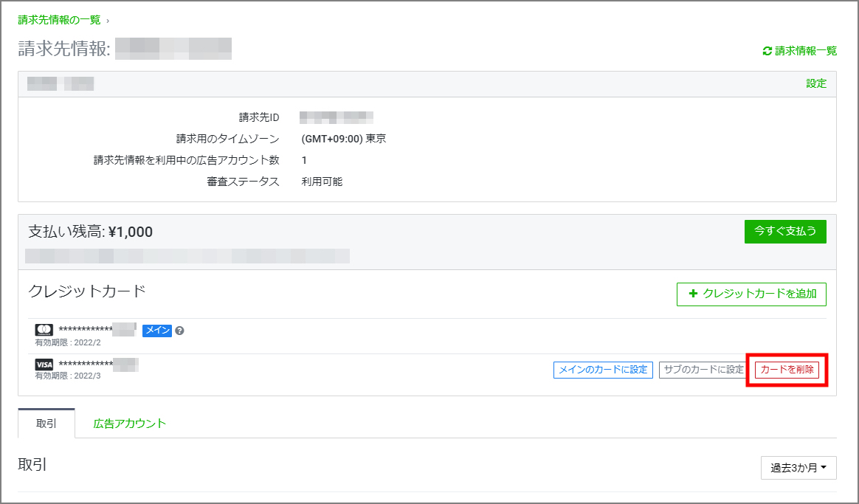Select the 取引 tab
This screenshot has height=504, width=859.
46,424
